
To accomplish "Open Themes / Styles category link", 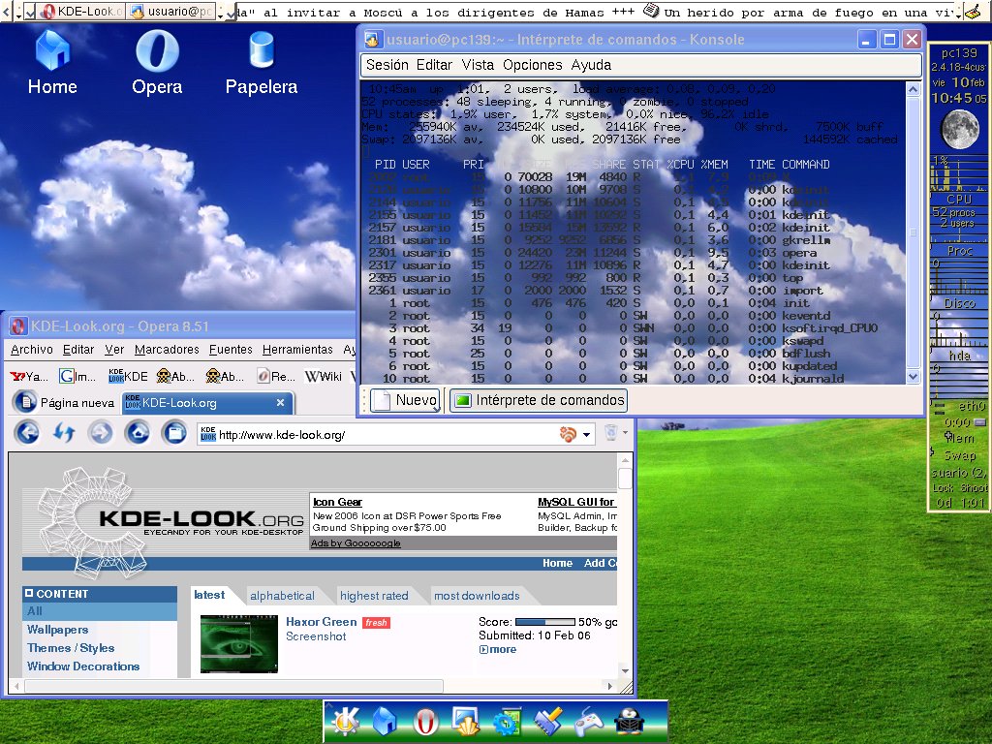I will tap(71, 648).
